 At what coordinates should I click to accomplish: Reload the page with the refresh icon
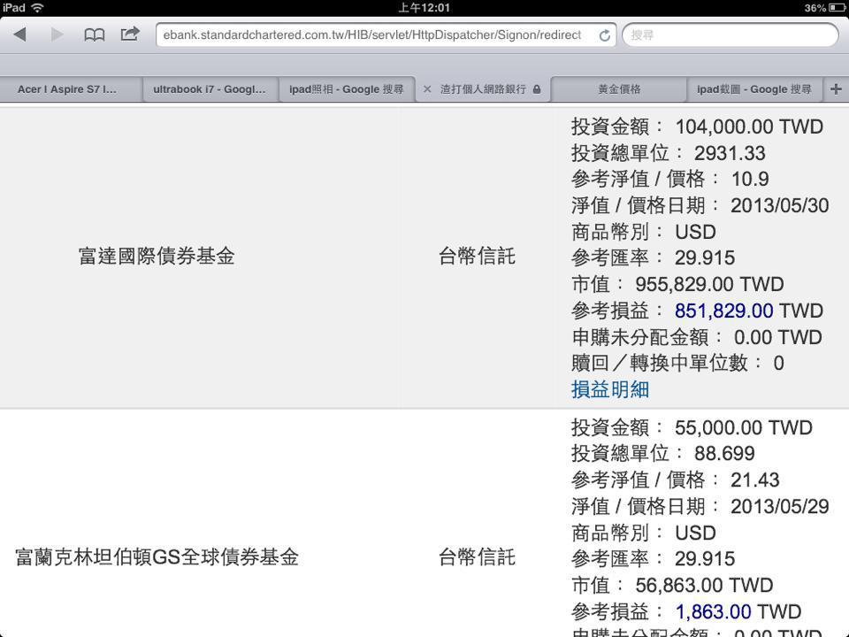(604, 35)
